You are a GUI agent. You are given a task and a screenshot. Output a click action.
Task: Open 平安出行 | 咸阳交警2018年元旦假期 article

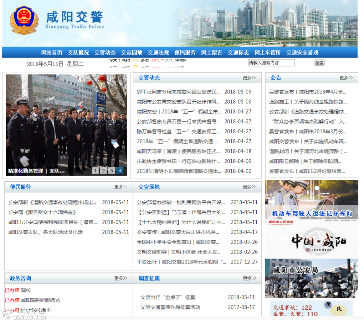[x=181, y=262]
